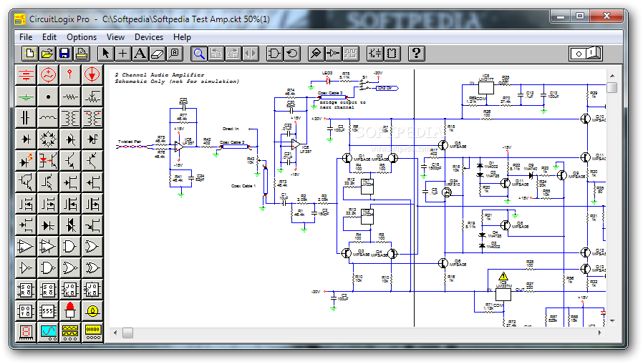The image size is (643, 364).
Task: Place a plain diode component
Action: tap(26, 139)
